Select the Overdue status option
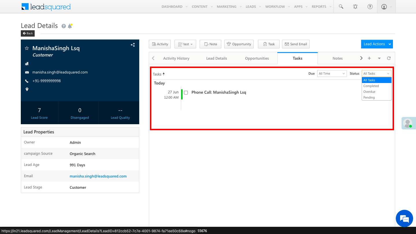The image size is (416, 234). point(376,92)
